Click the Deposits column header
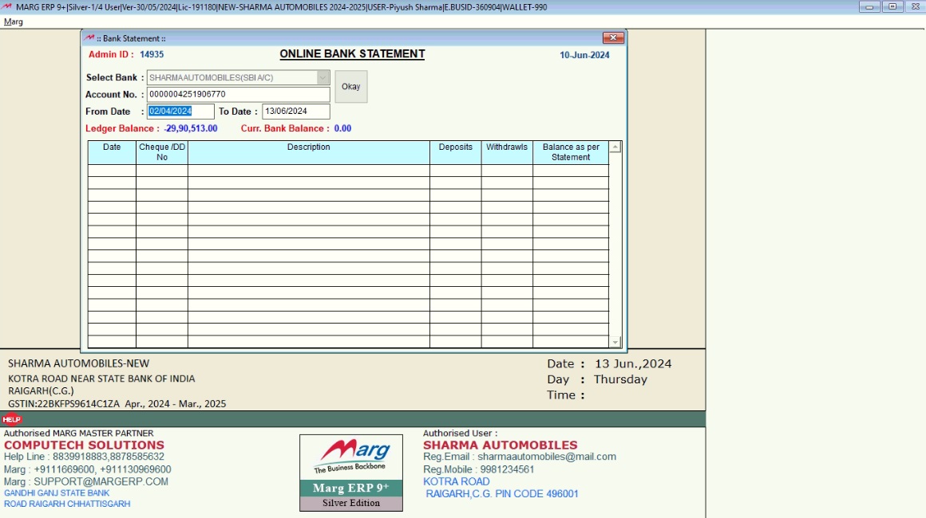Image resolution: width=926 pixels, height=518 pixels. tap(455, 152)
